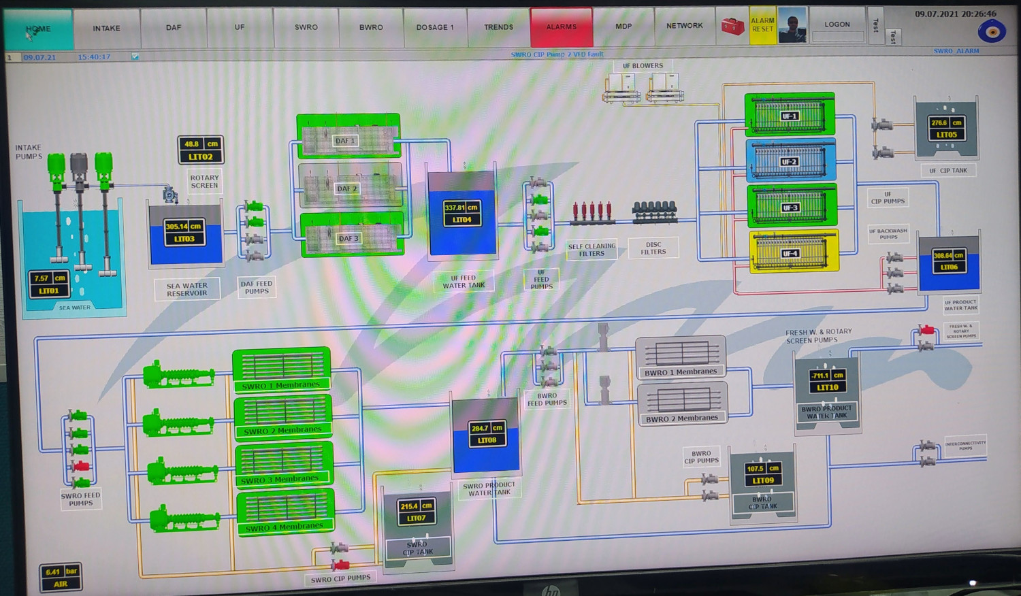The image size is (1021, 596).
Task: Select the BWRO 2 Membranes unit
Action: pos(683,404)
